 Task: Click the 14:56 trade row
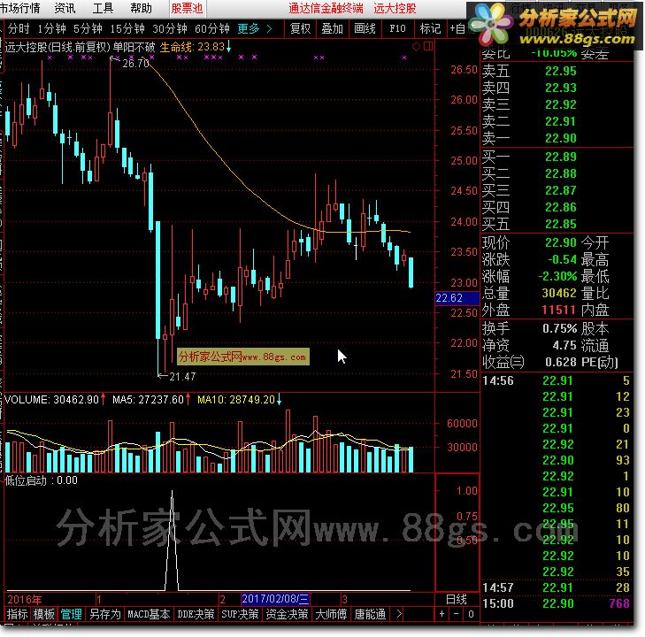tap(556, 380)
